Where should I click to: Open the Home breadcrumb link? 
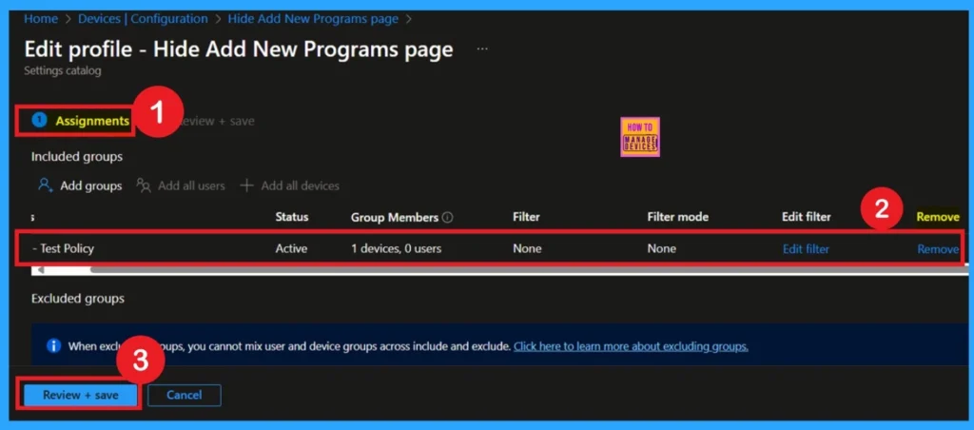[x=40, y=19]
